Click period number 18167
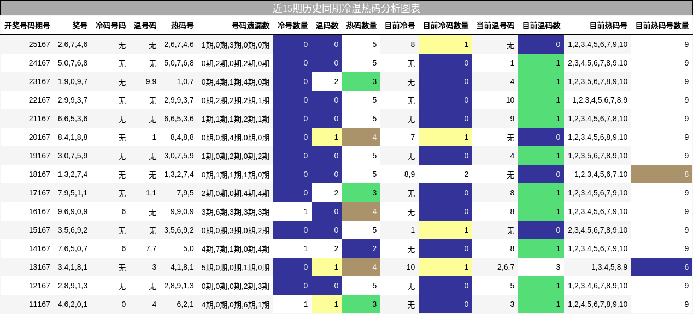 pyautogui.click(x=39, y=174)
